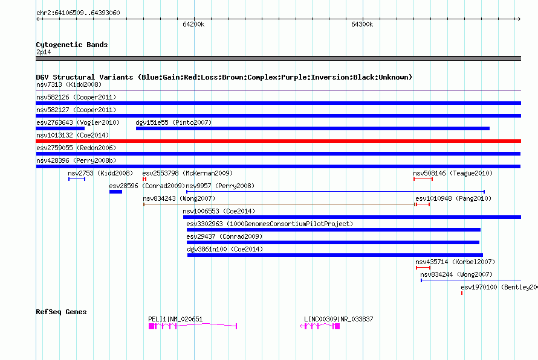The width and height of the screenshot is (538, 360).
Task: Click blue gain bar of nsv582126
Action: pyautogui.click(x=278, y=103)
